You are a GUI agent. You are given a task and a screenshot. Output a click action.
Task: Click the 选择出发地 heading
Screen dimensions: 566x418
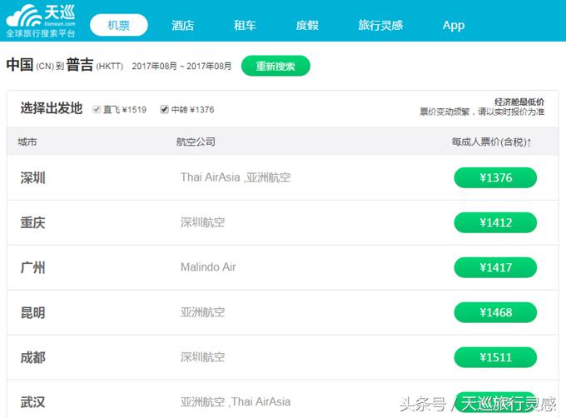click(52, 108)
